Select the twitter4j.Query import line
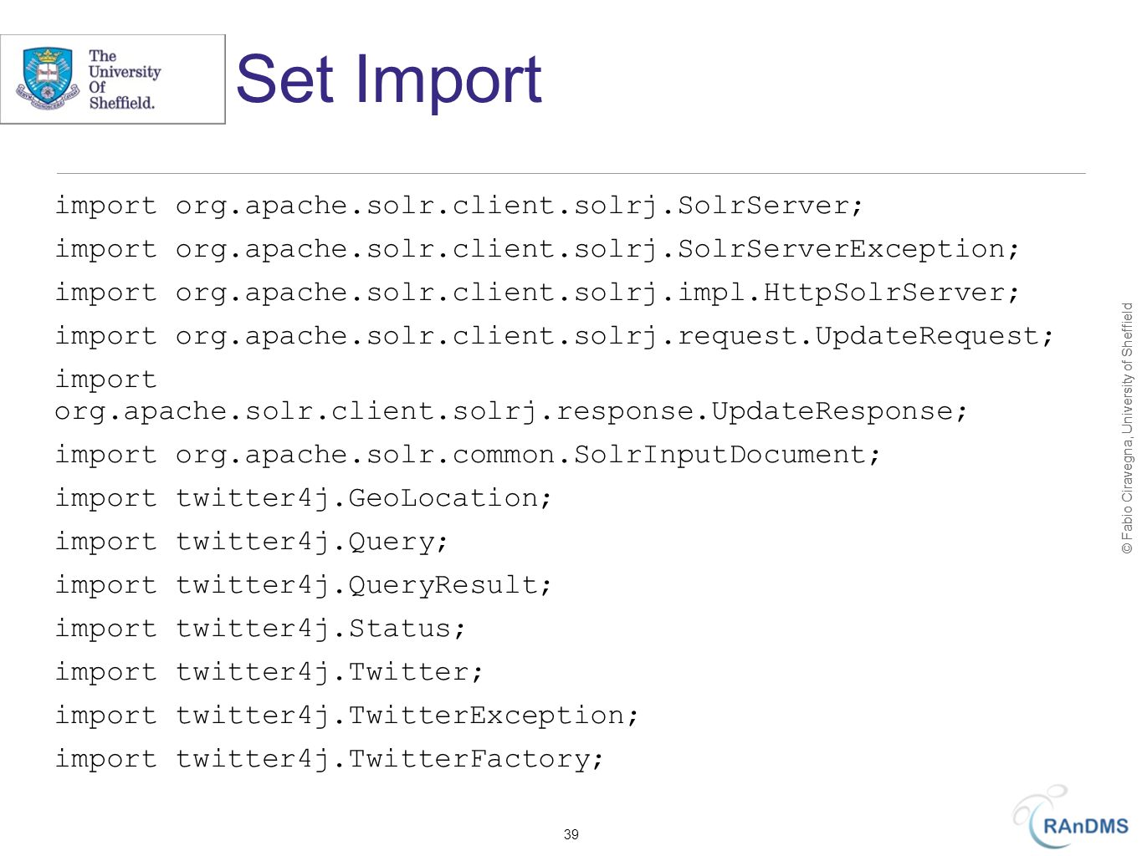Screen dimensions: 1142x856 (x=251, y=542)
